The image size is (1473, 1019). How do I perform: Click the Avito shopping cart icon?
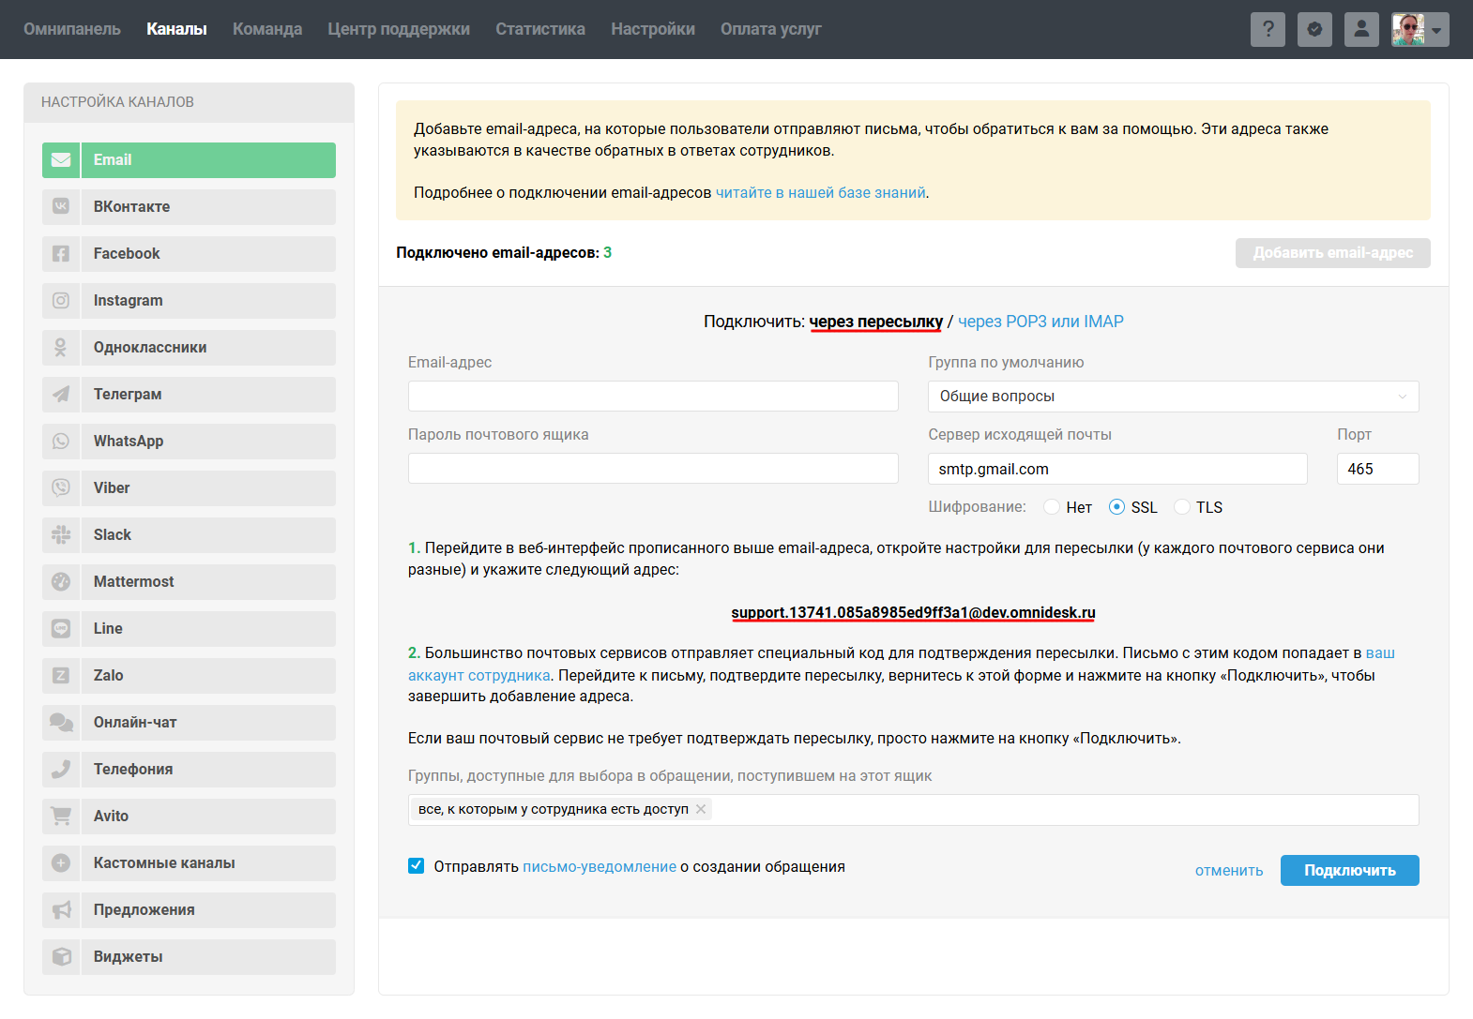tap(61, 816)
